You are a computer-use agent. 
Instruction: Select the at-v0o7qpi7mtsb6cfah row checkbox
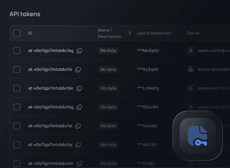click(x=17, y=164)
